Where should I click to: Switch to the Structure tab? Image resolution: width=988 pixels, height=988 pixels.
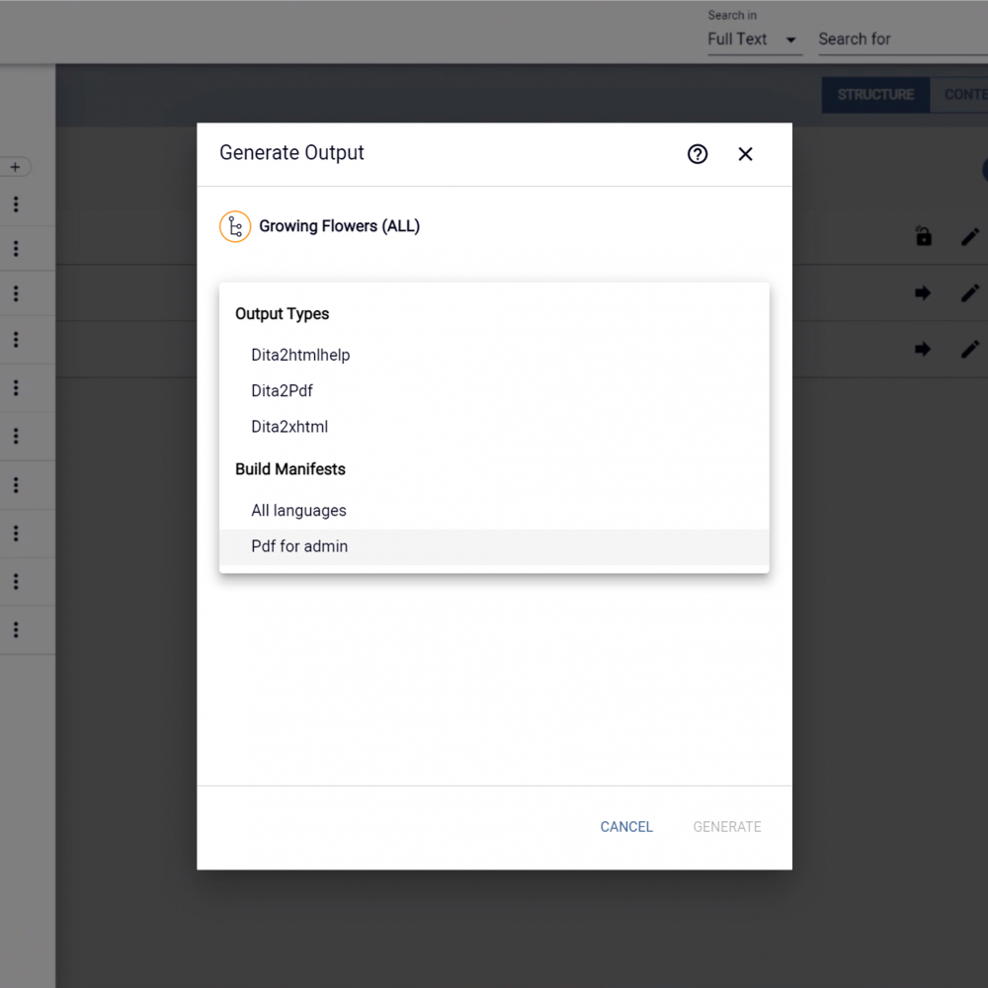coord(875,95)
